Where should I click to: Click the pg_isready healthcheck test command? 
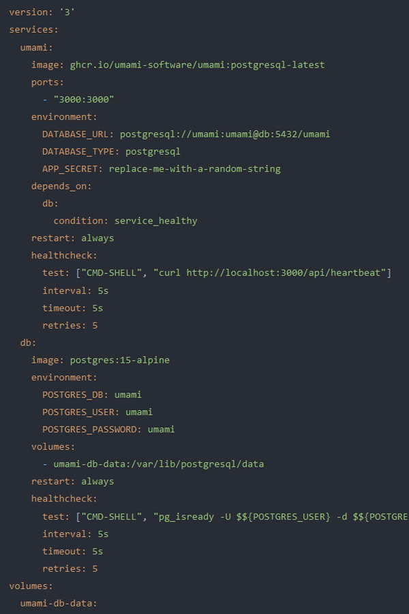(286, 516)
